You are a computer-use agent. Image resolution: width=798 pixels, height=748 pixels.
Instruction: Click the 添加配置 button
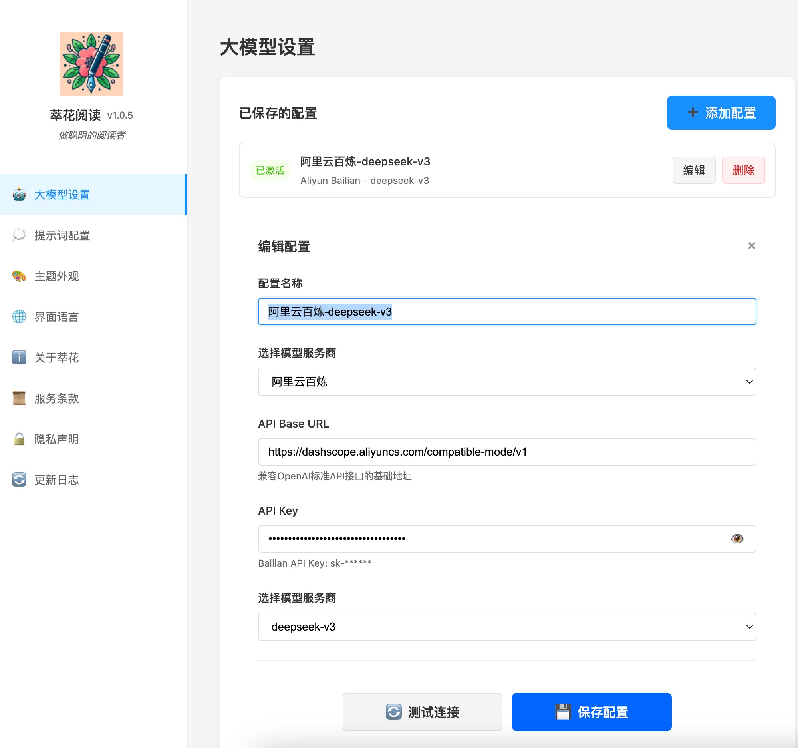point(721,113)
